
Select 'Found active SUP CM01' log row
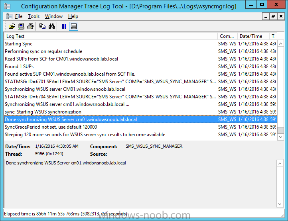[140, 74]
